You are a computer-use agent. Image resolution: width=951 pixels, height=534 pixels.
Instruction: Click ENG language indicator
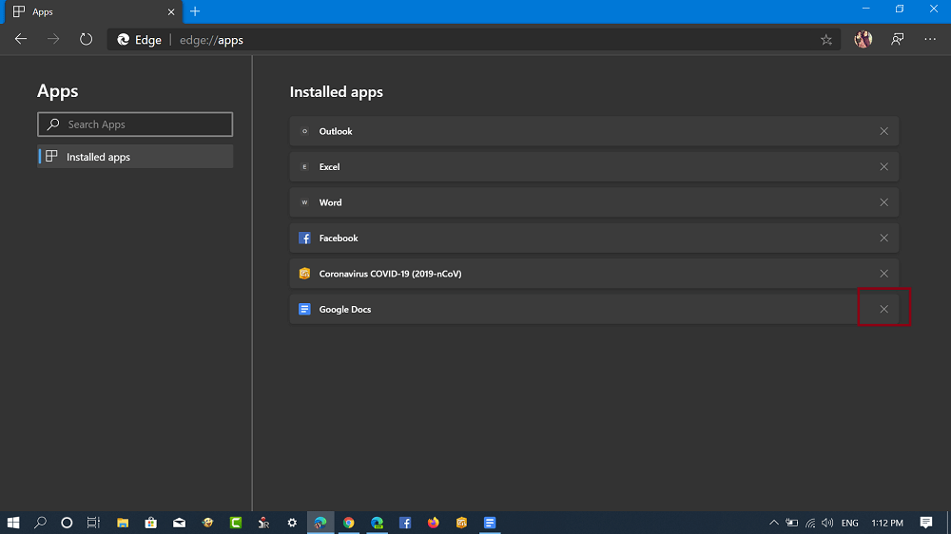pos(849,523)
